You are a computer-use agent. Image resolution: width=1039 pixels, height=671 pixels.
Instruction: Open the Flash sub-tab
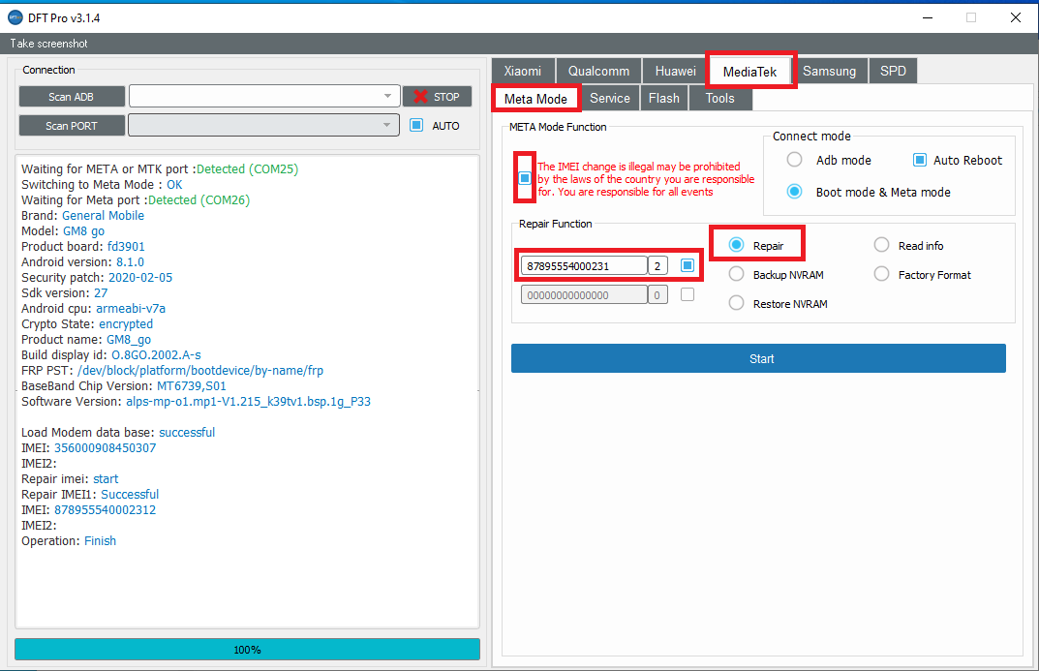tap(663, 98)
